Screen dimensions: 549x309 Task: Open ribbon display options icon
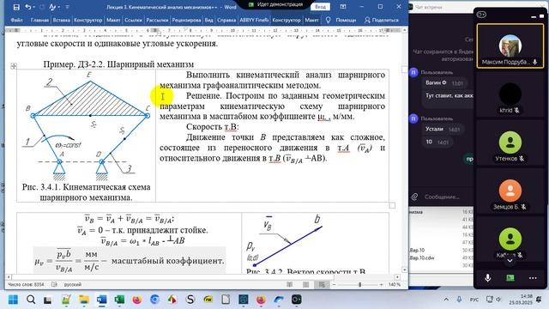coord(343,7)
